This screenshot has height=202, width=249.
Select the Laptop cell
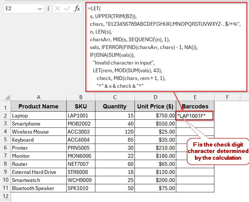click(38, 116)
